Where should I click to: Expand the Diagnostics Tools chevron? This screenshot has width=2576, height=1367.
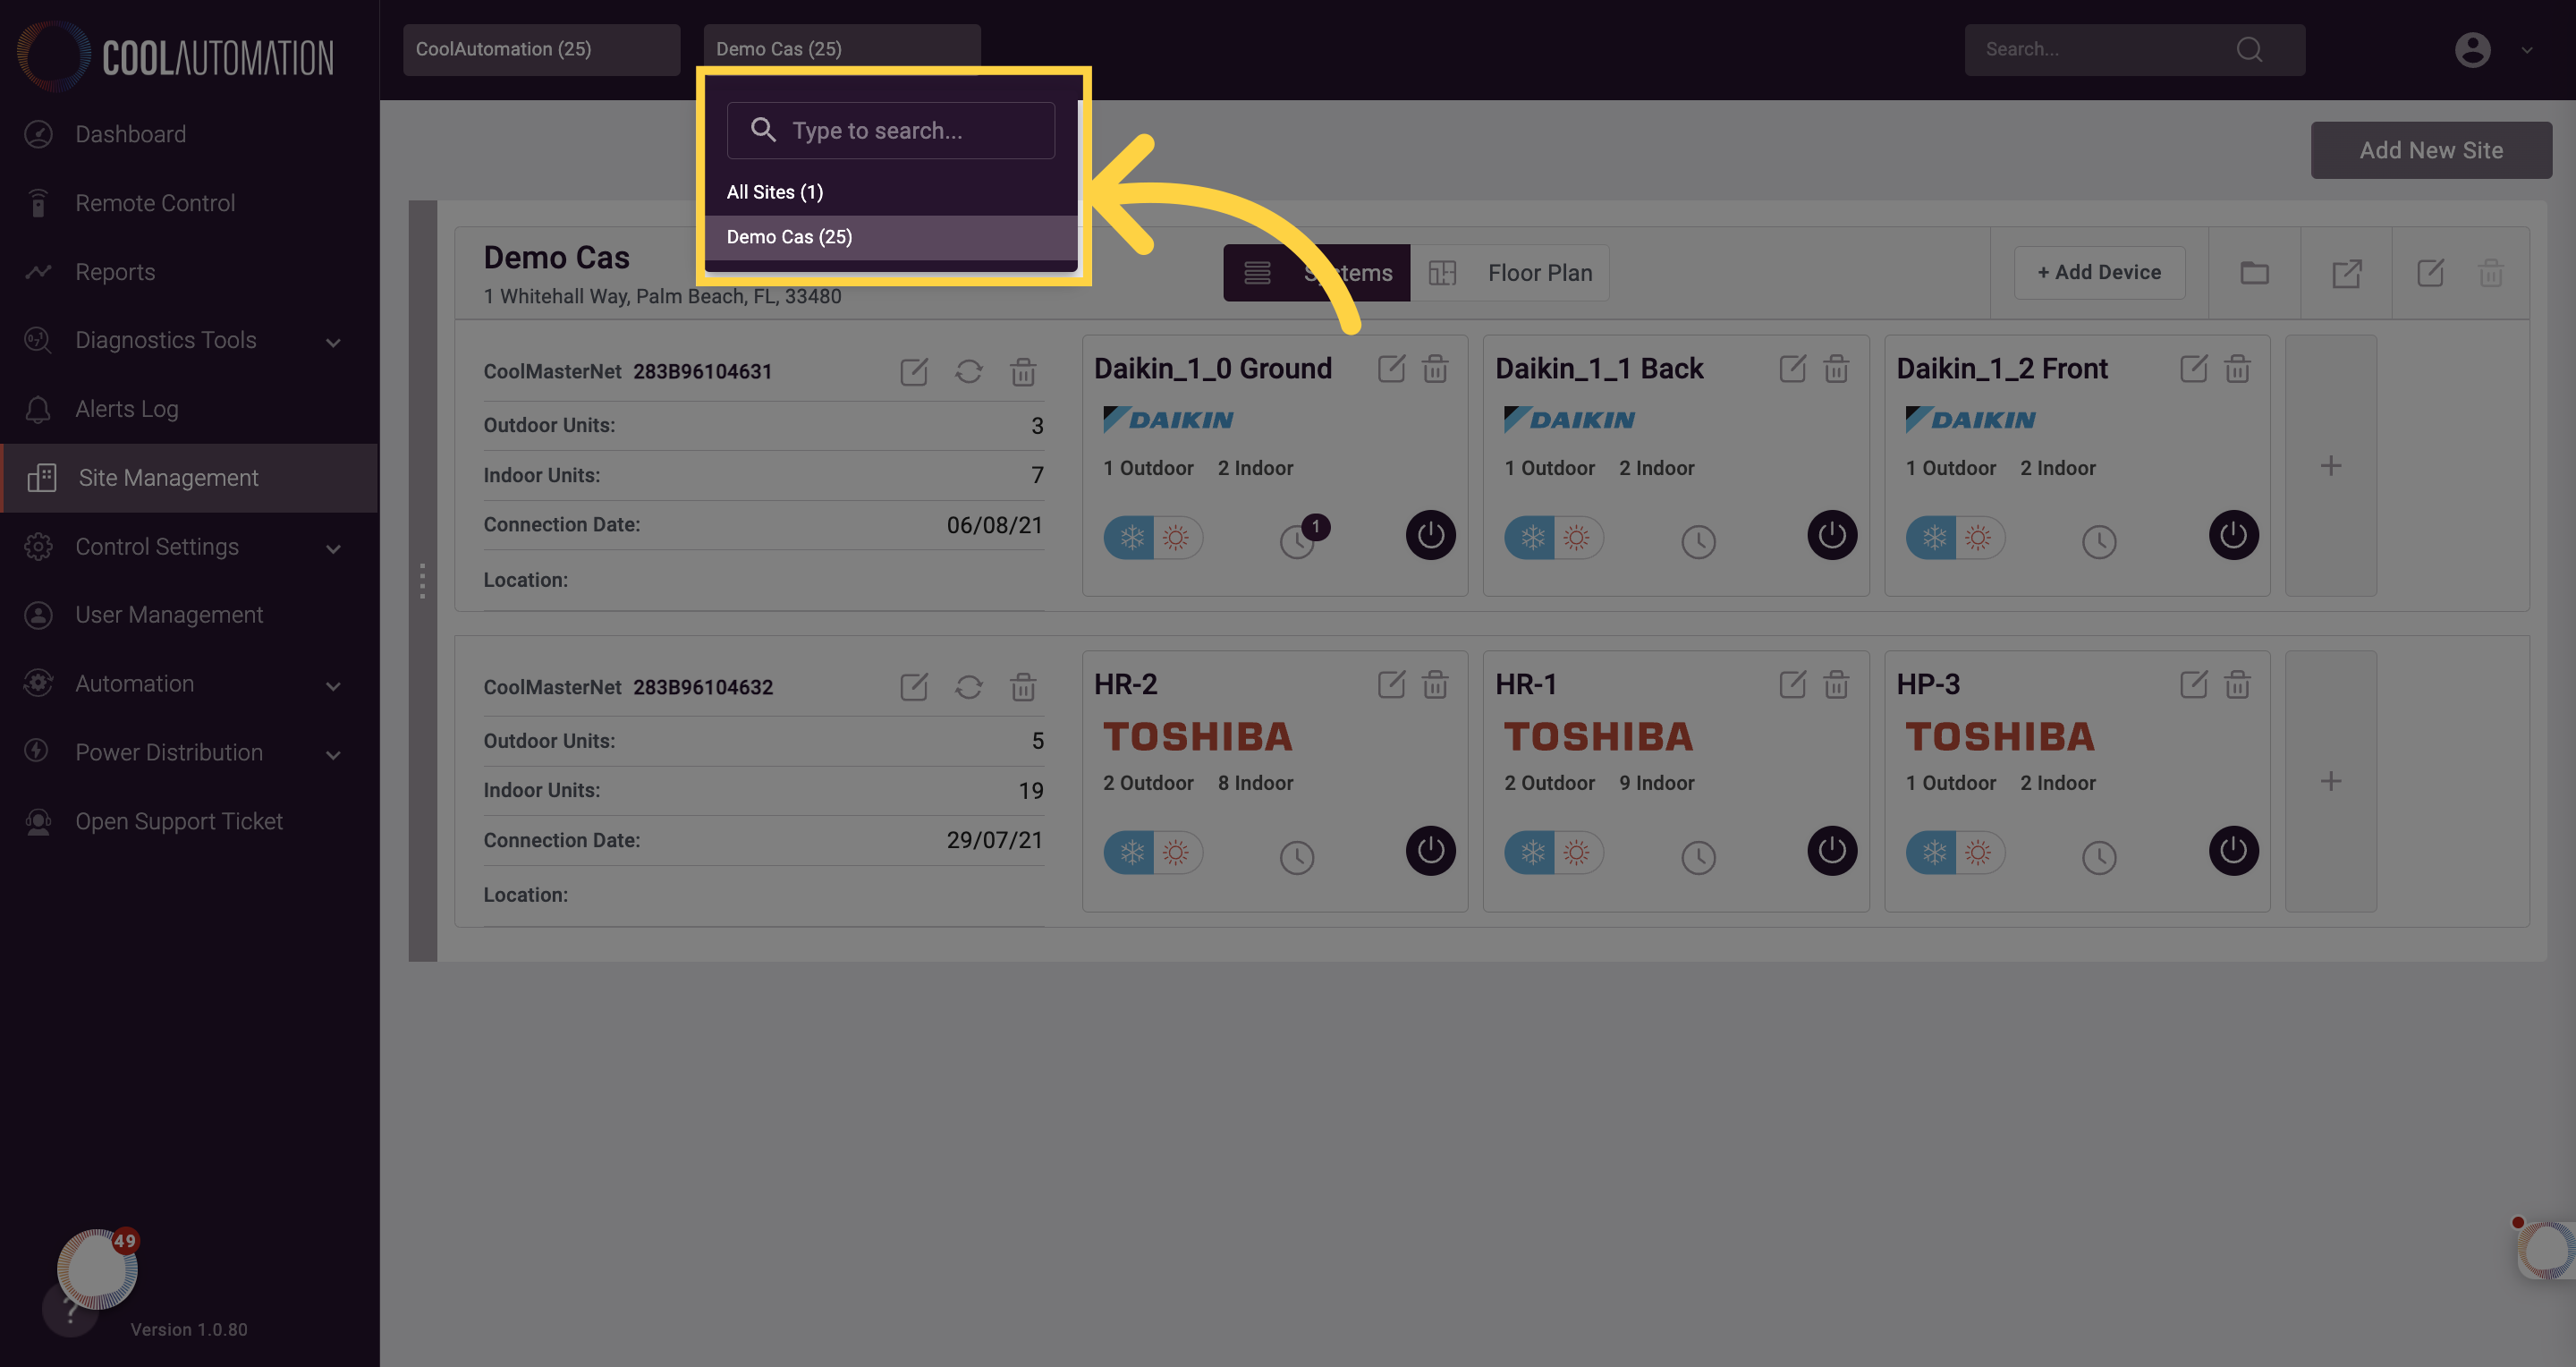[x=334, y=342]
